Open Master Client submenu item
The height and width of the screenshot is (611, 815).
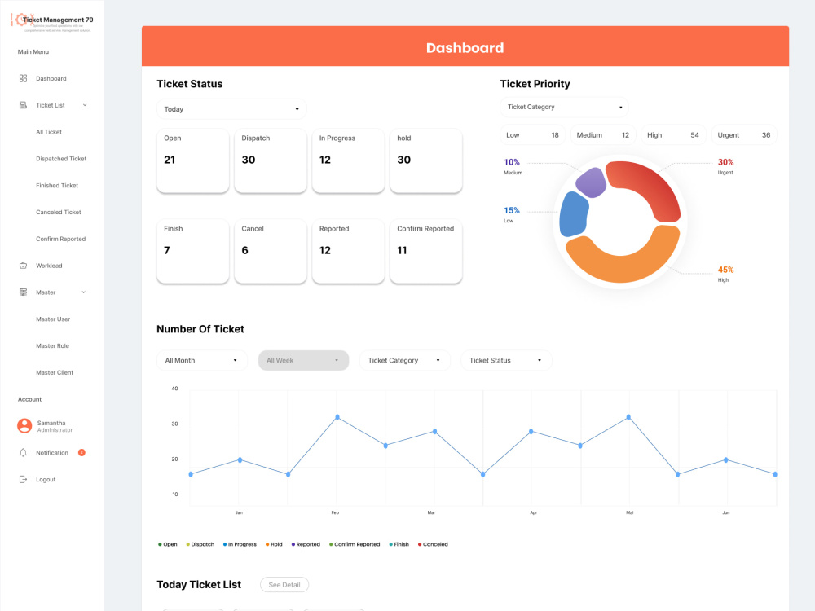coord(54,372)
